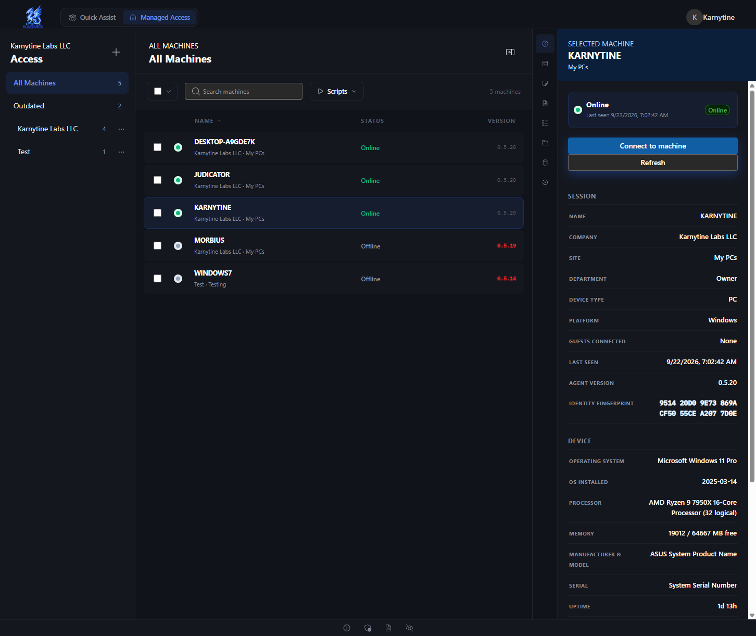
Task: Click the document icon in bottom bar
Action: (388, 628)
